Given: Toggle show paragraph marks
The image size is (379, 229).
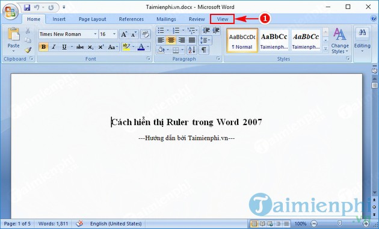Looking at the screenshot, I should tap(204, 50).
